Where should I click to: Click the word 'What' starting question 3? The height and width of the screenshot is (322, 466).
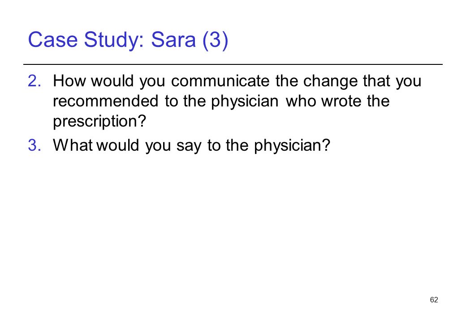click(x=73, y=145)
